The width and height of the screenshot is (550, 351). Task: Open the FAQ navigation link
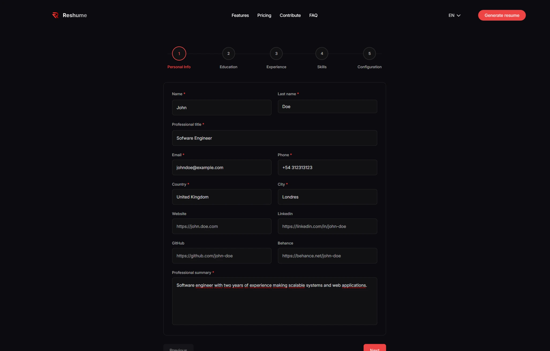point(313,15)
